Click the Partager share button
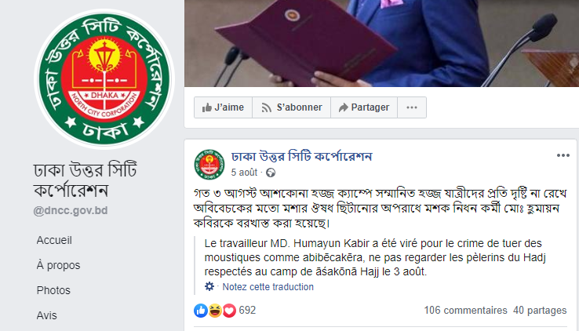The height and width of the screenshot is (331, 579). (364, 107)
